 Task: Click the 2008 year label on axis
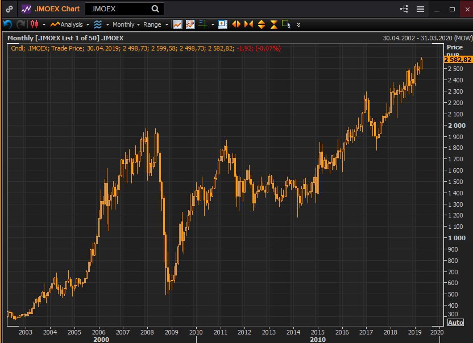147,332
